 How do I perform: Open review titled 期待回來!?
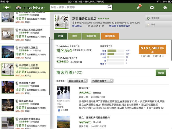click(x=84, y=88)
